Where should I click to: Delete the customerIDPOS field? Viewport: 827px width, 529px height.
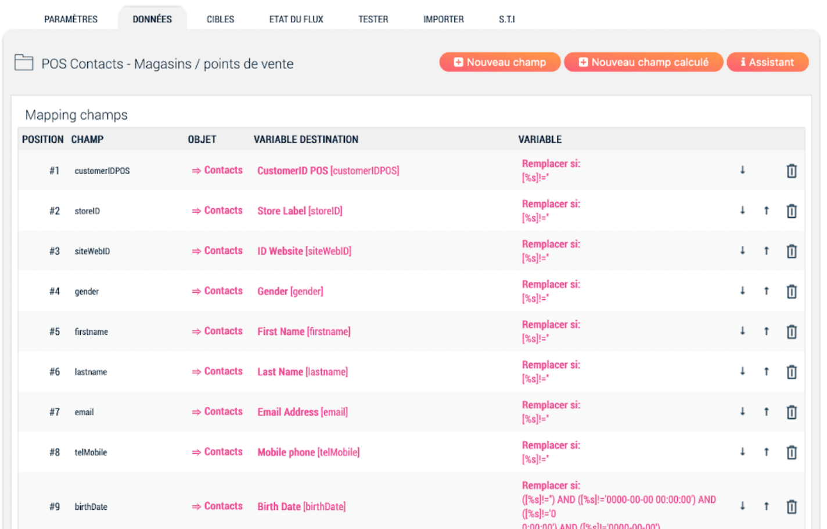point(791,171)
